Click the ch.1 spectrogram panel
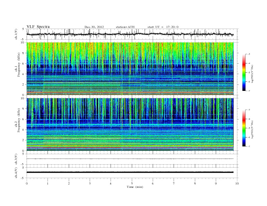 coord(130,68)
